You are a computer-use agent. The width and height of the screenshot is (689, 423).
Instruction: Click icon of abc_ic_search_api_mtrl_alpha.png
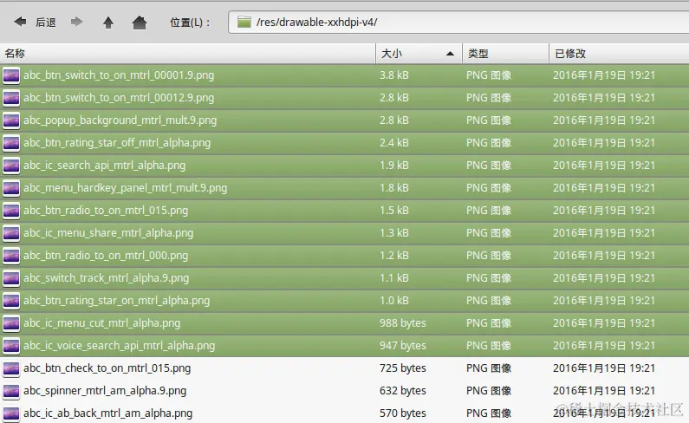(11, 166)
